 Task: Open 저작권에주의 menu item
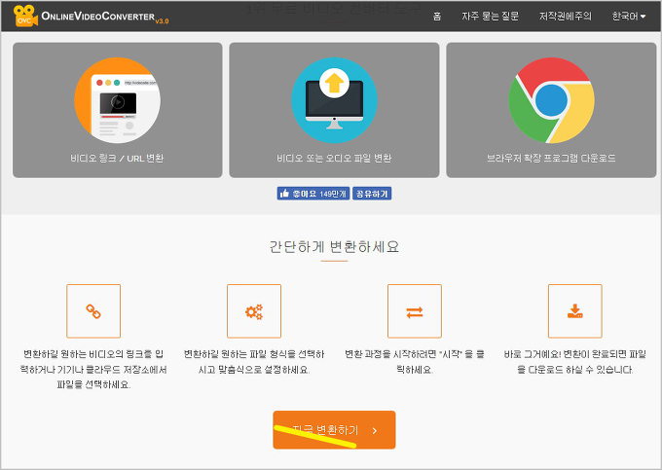(x=565, y=17)
